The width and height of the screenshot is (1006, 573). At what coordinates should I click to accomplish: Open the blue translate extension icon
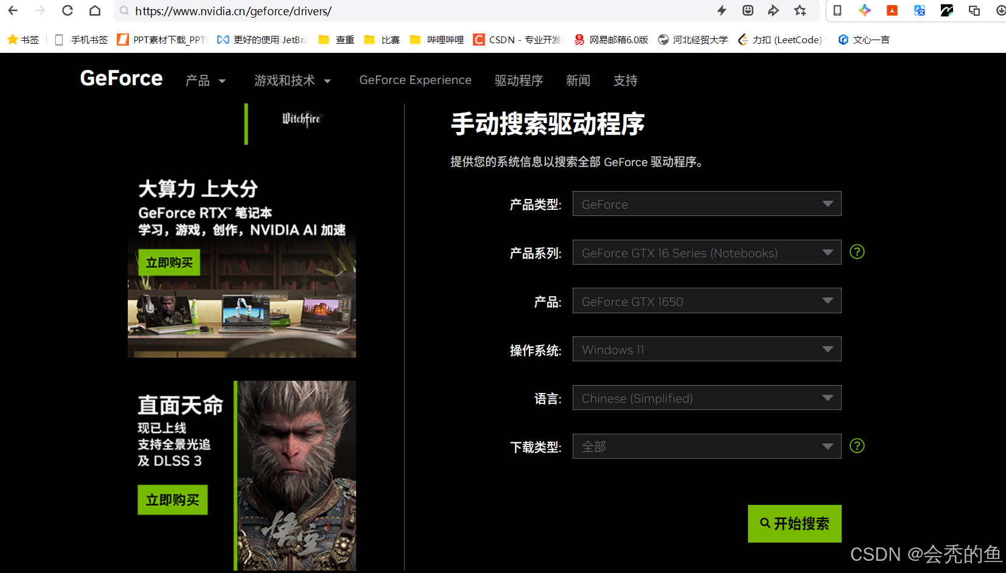tap(920, 10)
